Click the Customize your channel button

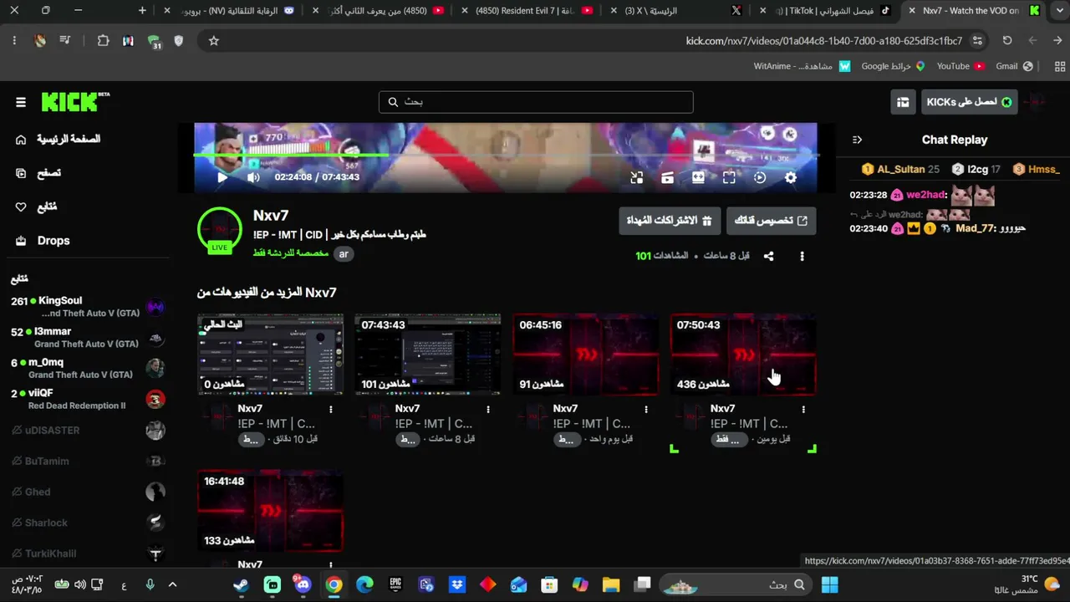point(771,221)
